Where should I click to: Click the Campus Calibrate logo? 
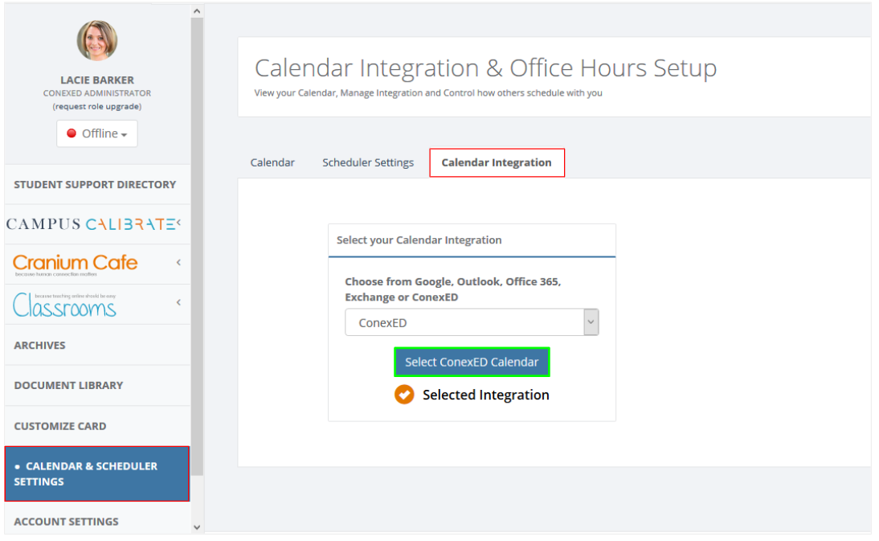tap(90, 223)
